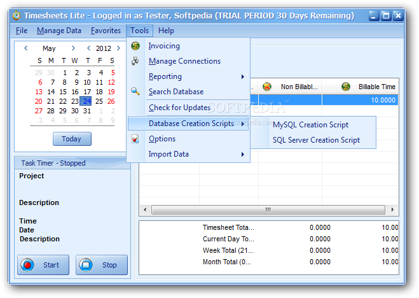The width and height of the screenshot is (419, 298).
Task: Click the Manage Connections network icon
Action: 135,61
